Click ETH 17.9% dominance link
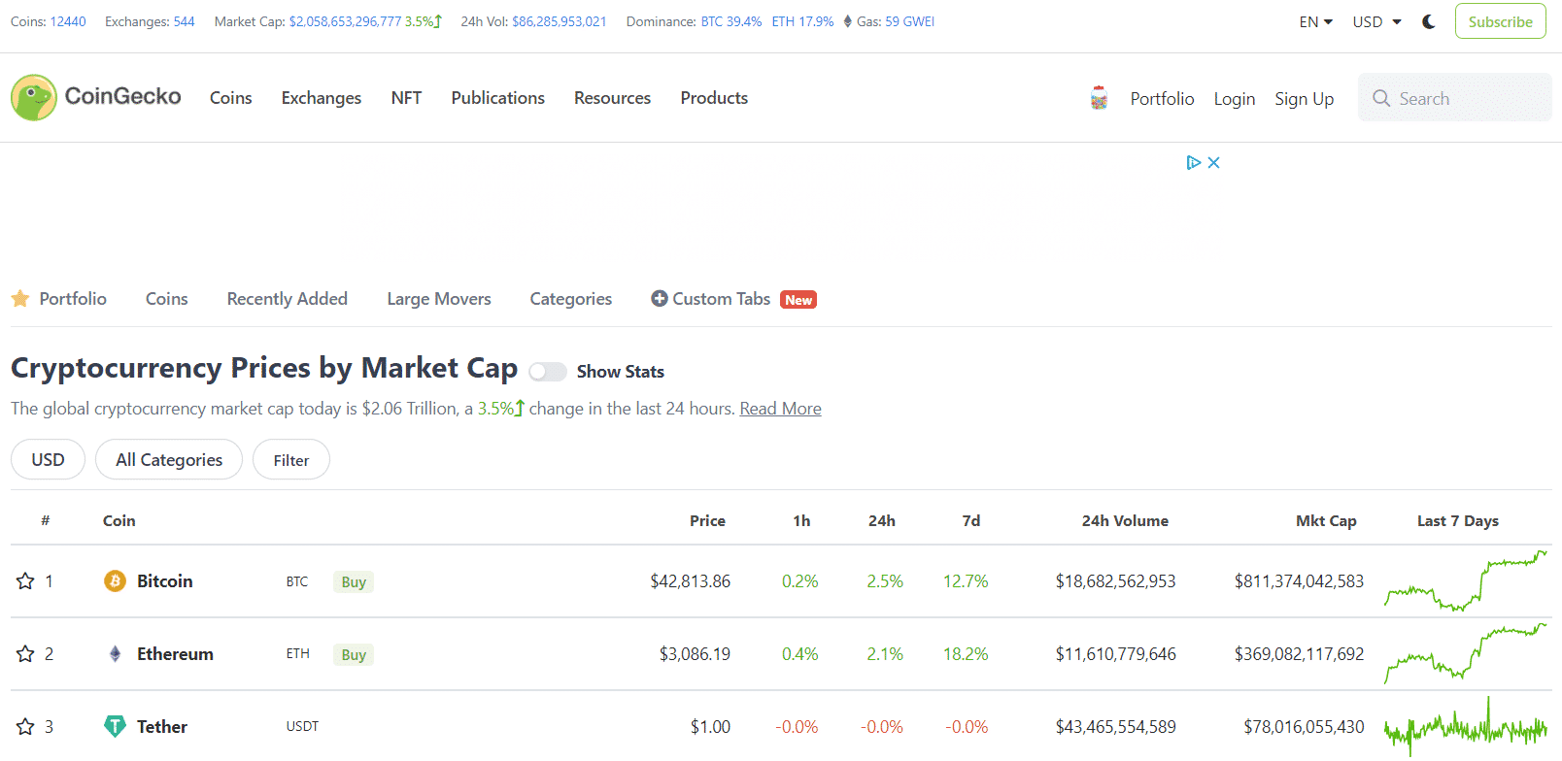Image resolution: width=1562 pixels, height=761 pixels. pyautogui.click(x=803, y=21)
